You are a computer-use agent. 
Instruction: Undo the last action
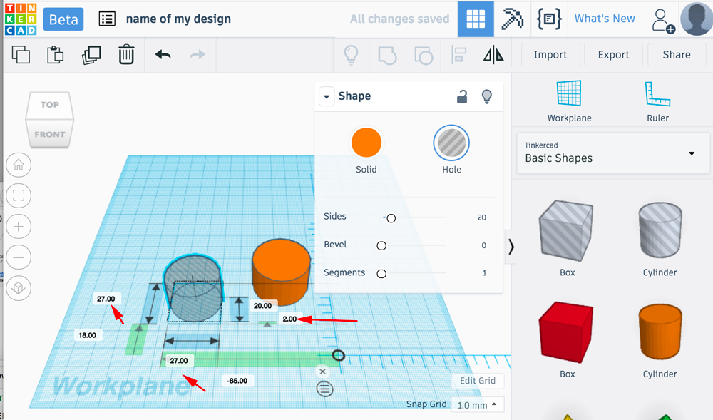163,55
